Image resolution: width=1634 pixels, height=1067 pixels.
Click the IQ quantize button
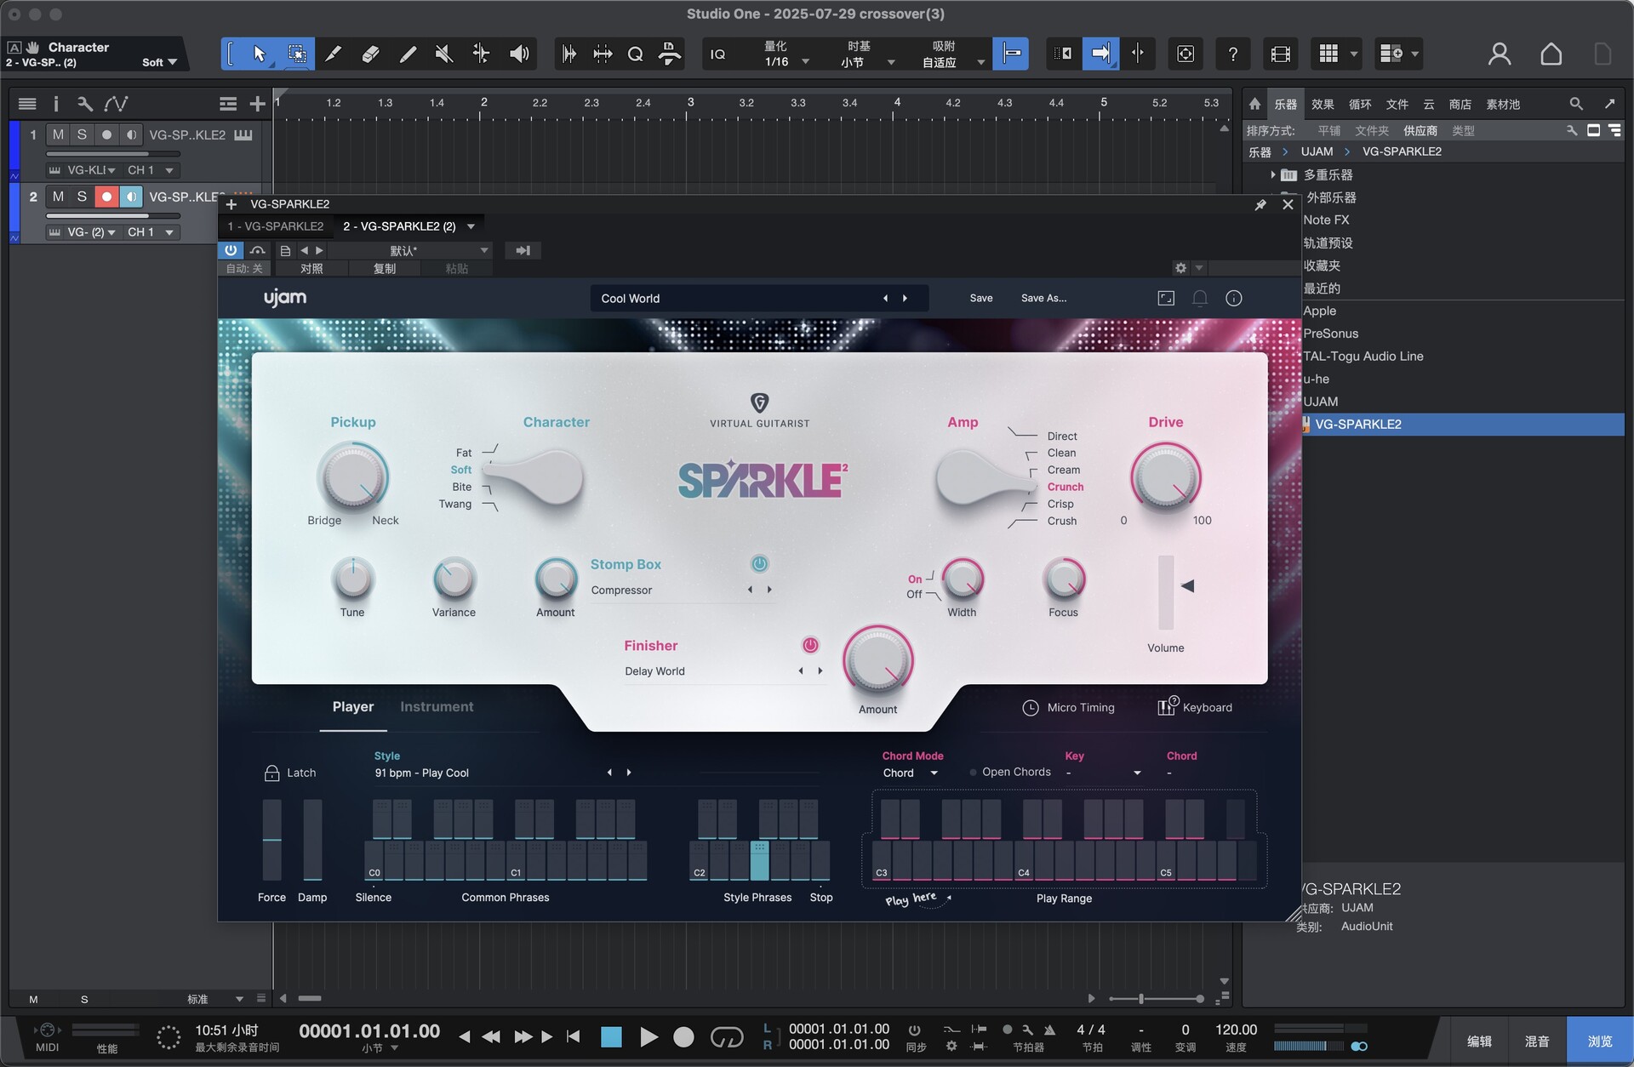pos(717,54)
